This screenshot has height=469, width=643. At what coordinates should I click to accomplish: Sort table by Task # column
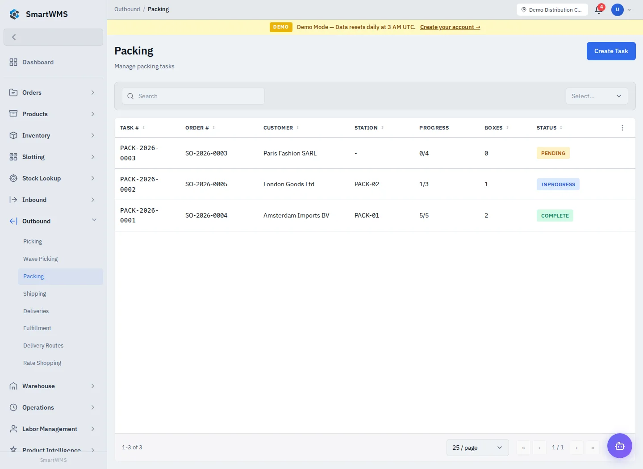pyautogui.click(x=132, y=128)
